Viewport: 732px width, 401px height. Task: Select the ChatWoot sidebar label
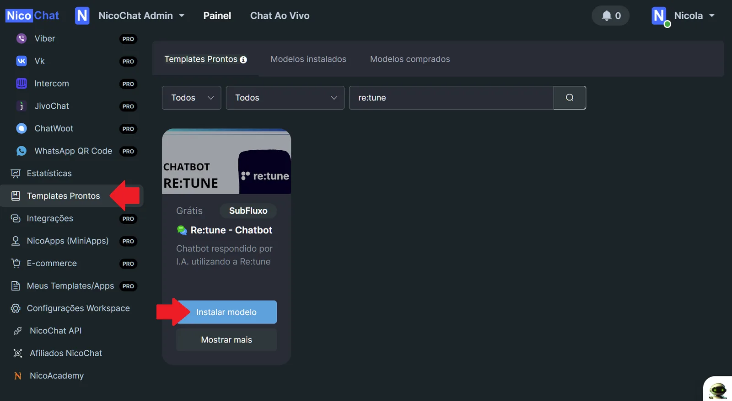[54, 128]
